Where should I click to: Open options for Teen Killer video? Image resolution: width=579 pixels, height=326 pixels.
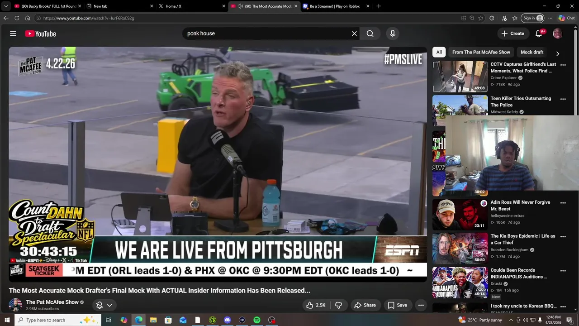pyautogui.click(x=563, y=99)
